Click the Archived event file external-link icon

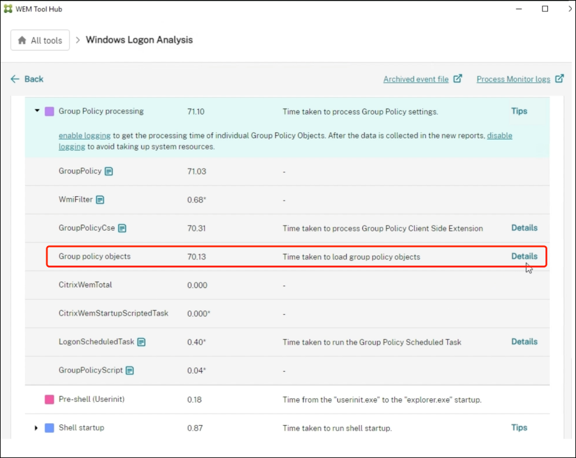pyautogui.click(x=458, y=79)
